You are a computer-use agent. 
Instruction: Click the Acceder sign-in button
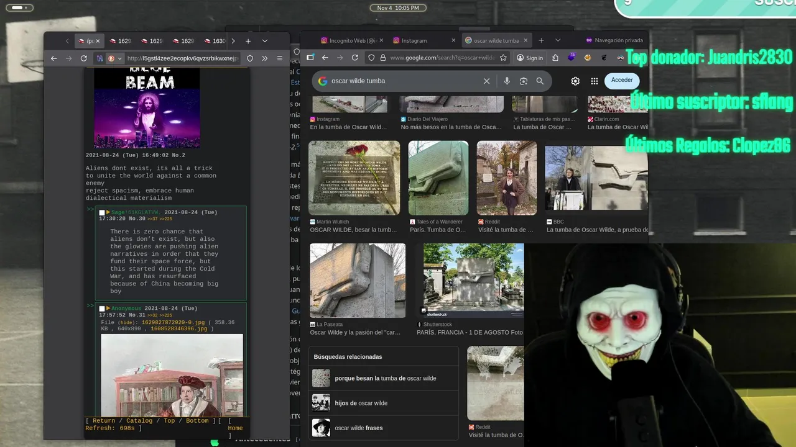tap(622, 81)
